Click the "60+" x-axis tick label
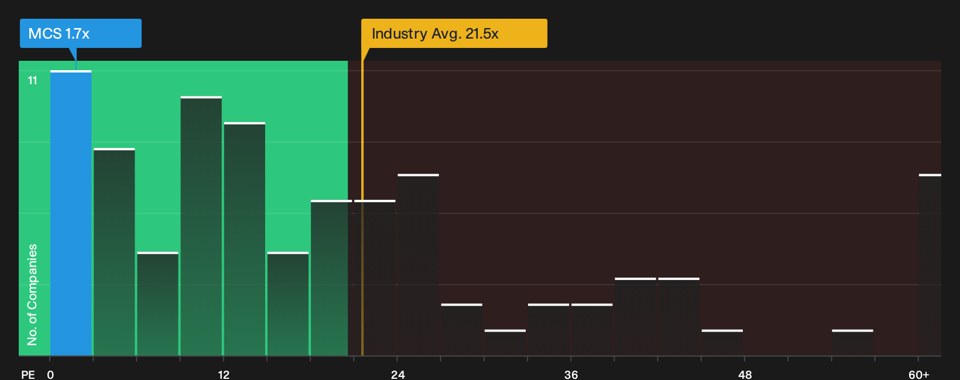Screen dimensions: 960x380 point(919,375)
